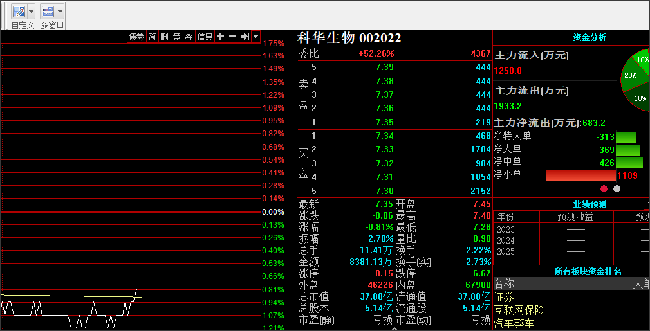Click buy level 4 price 7.31
Image resolution: width=650 pixels, height=331 pixels.
[x=385, y=177]
